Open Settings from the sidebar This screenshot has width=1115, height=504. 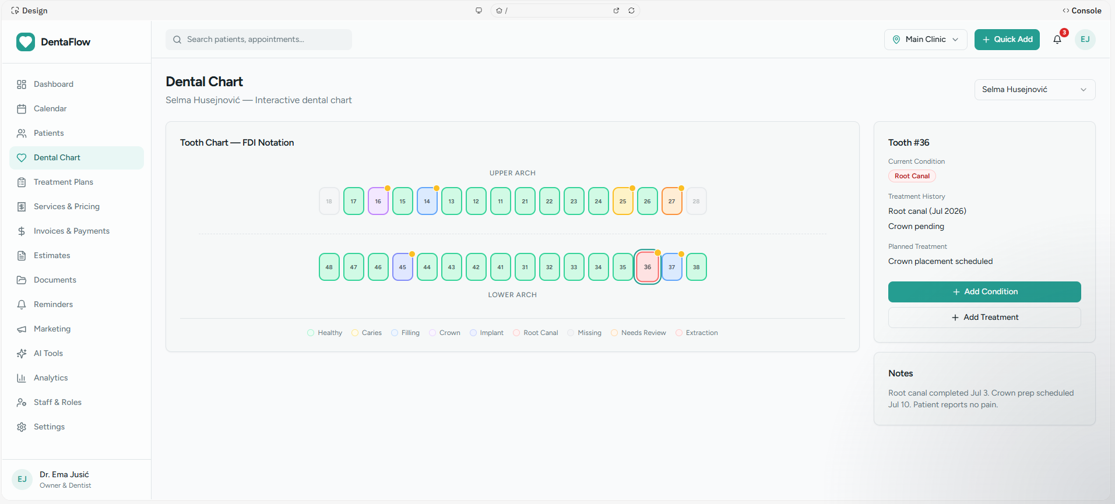(76, 427)
